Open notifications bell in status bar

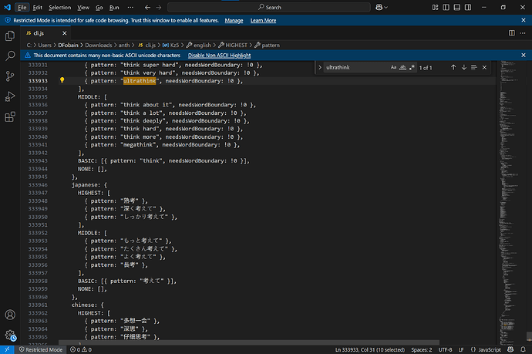523,349
